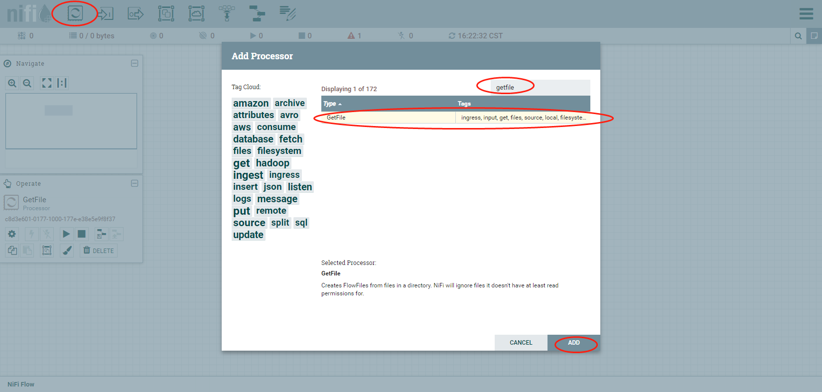The height and width of the screenshot is (392, 822).
Task: Select the Process Group toolbar icon
Action: pyautogui.click(x=166, y=13)
